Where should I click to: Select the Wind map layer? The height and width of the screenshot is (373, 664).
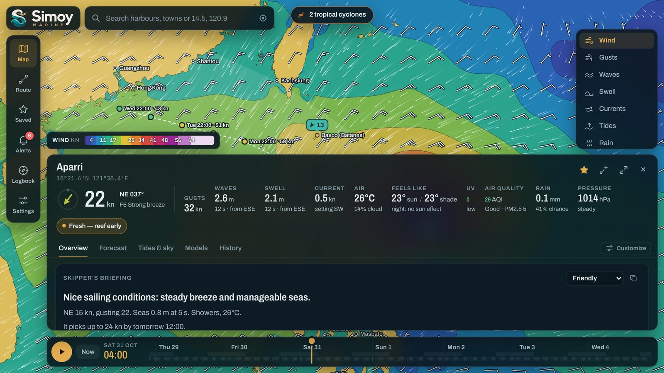(x=616, y=40)
